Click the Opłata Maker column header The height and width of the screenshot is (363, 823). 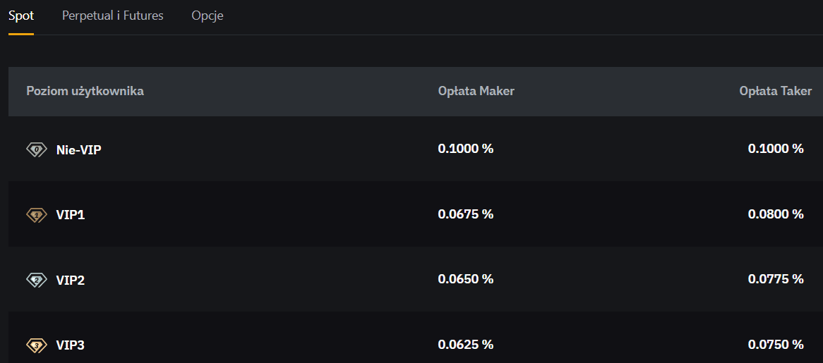click(x=476, y=91)
